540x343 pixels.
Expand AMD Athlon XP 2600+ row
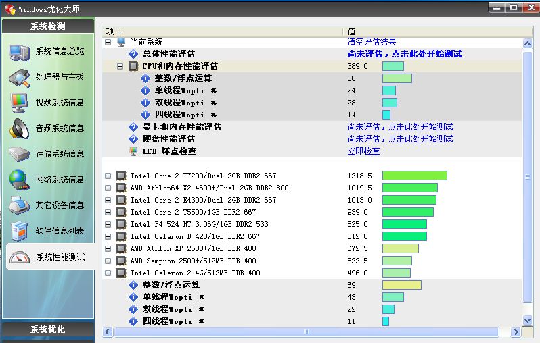point(108,248)
